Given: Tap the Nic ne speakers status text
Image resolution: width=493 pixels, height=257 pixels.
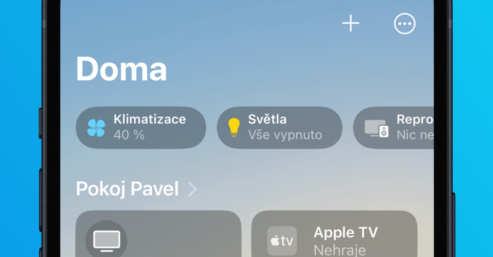Looking at the screenshot, I should 415,135.
